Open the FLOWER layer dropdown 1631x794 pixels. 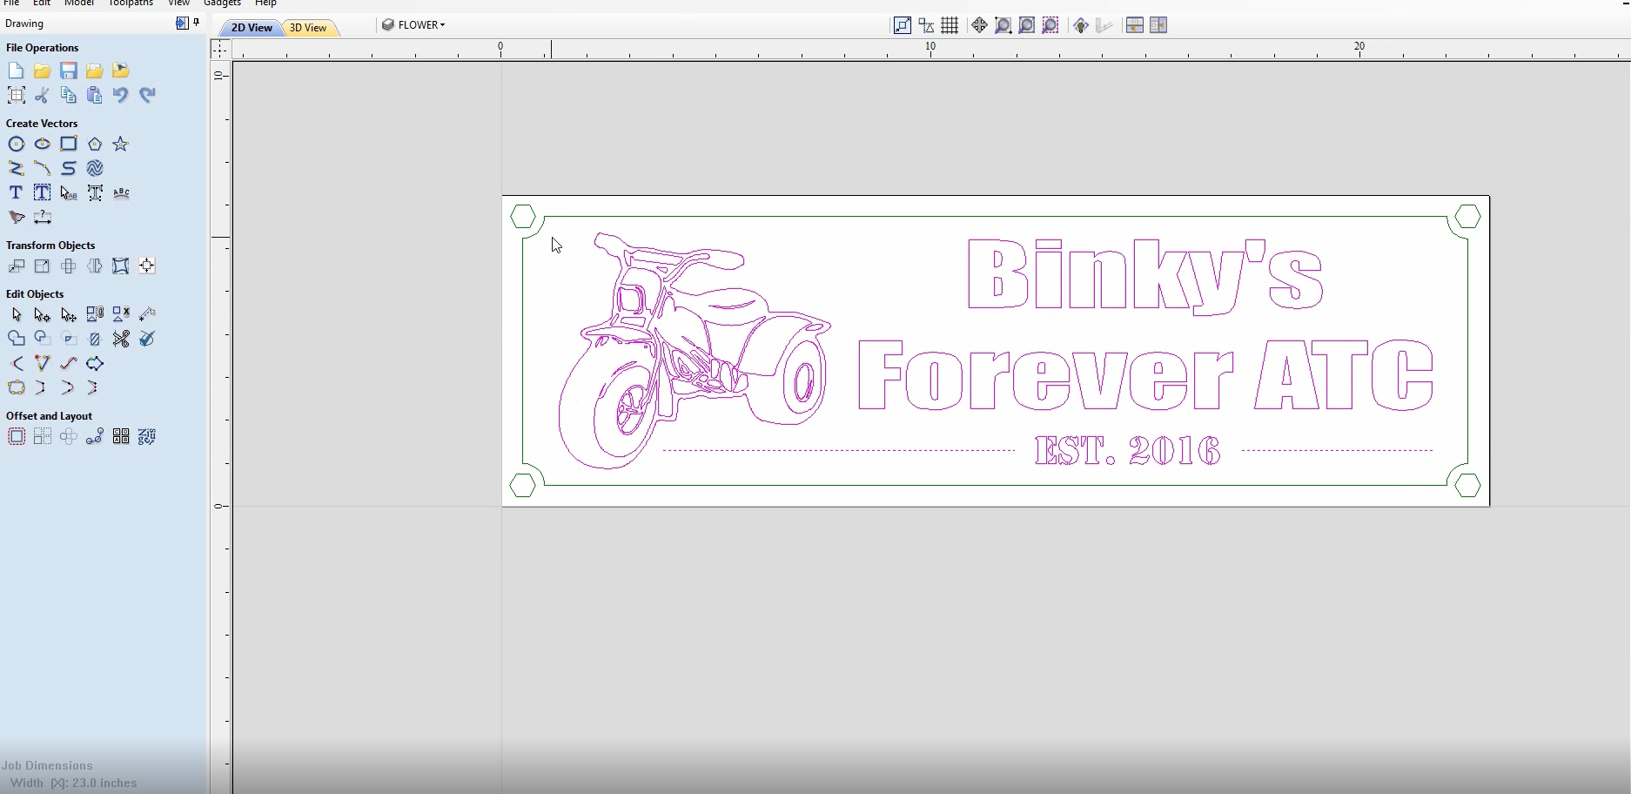413,25
